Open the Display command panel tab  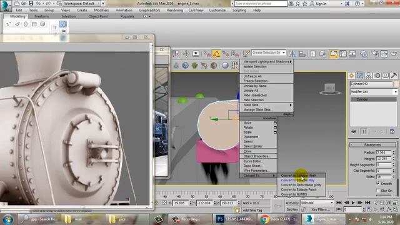(x=386, y=76)
